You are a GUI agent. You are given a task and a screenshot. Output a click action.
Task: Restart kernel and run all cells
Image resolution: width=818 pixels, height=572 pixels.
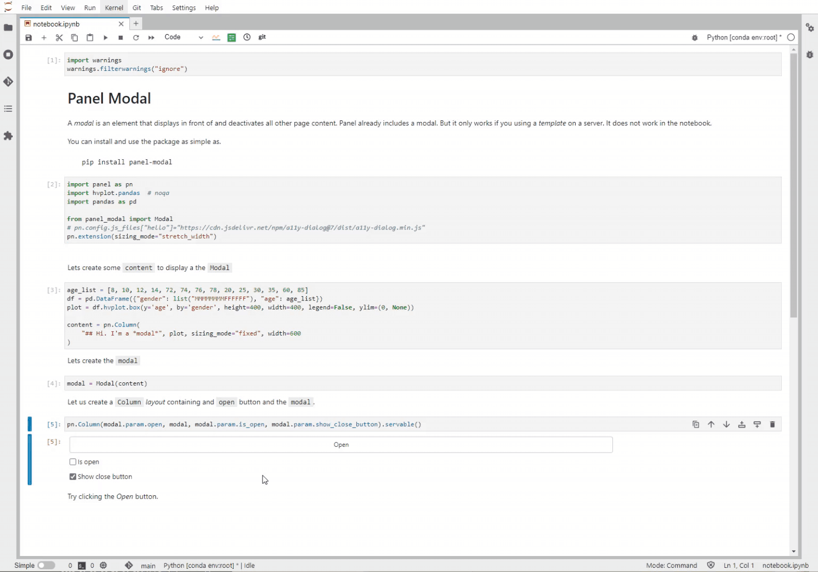(x=151, y=37)
